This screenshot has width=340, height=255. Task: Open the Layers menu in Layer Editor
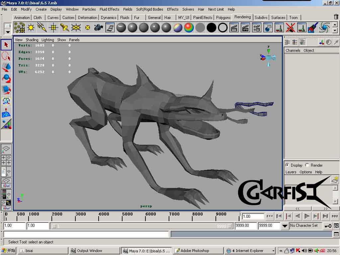[291, 172]
